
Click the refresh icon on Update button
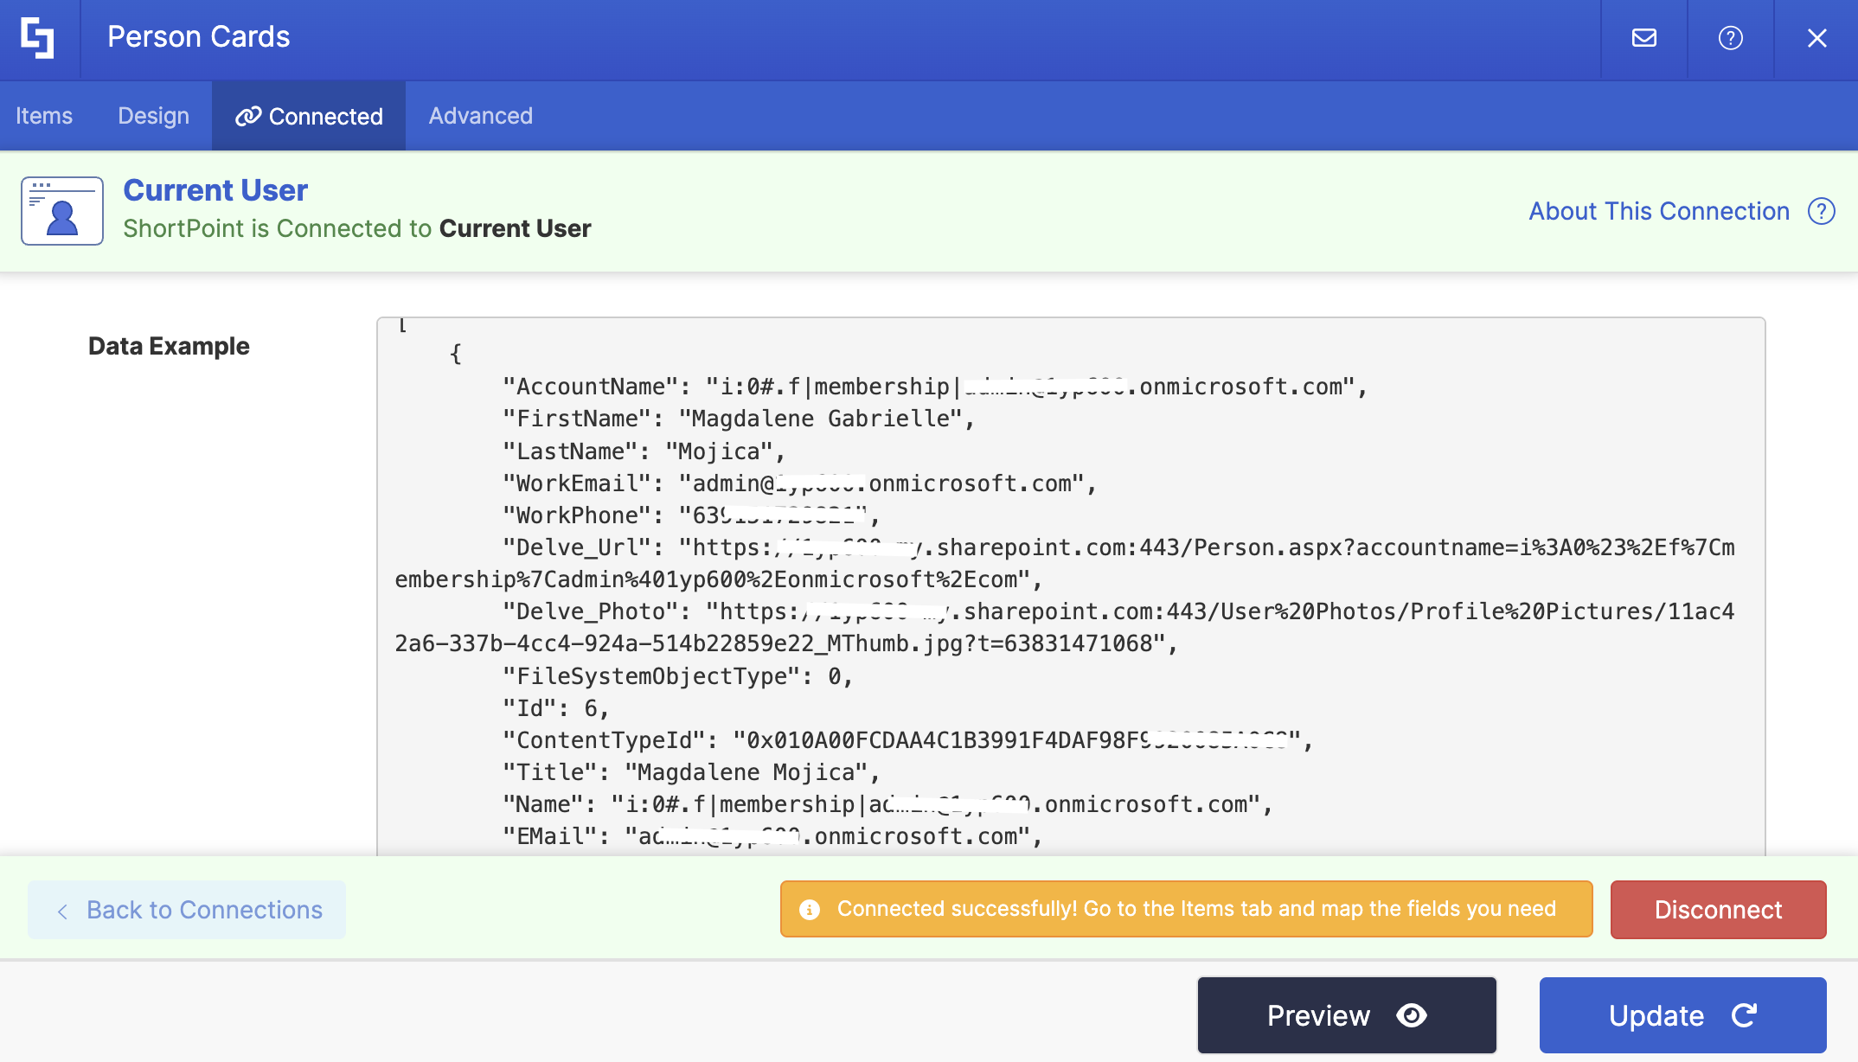(x=1744, y=1015)
